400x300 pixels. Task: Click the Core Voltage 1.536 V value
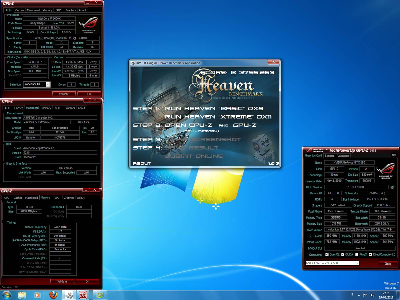(67, 32)
